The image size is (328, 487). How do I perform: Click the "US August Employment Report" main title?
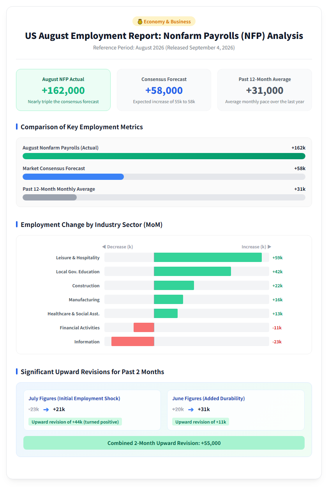tap(164, 36)
